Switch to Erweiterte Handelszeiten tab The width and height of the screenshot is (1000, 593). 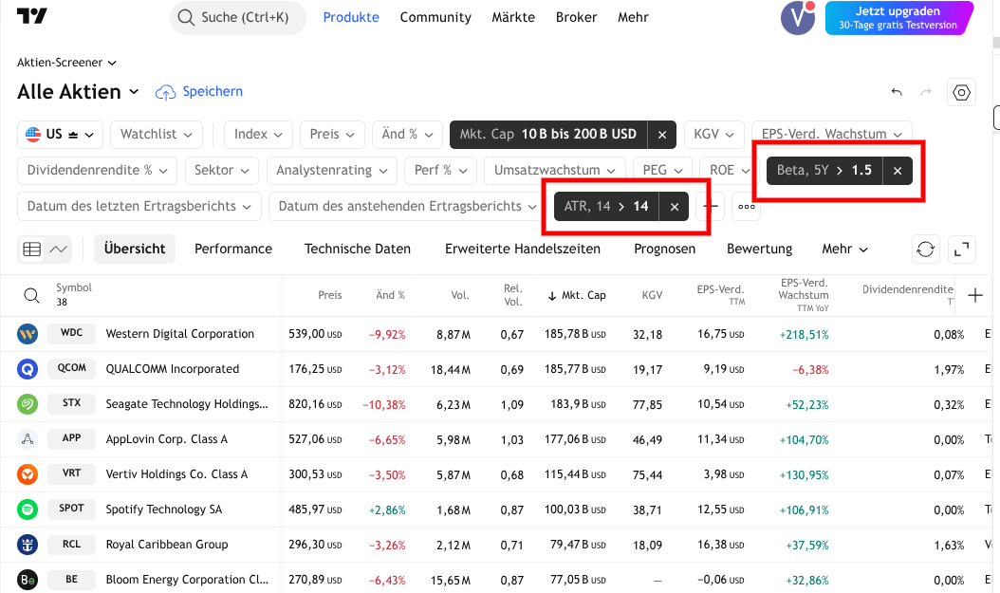(x=523, y=250)
